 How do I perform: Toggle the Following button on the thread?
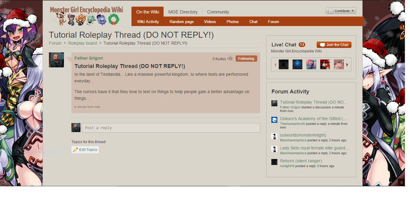(x=246, y=59)
